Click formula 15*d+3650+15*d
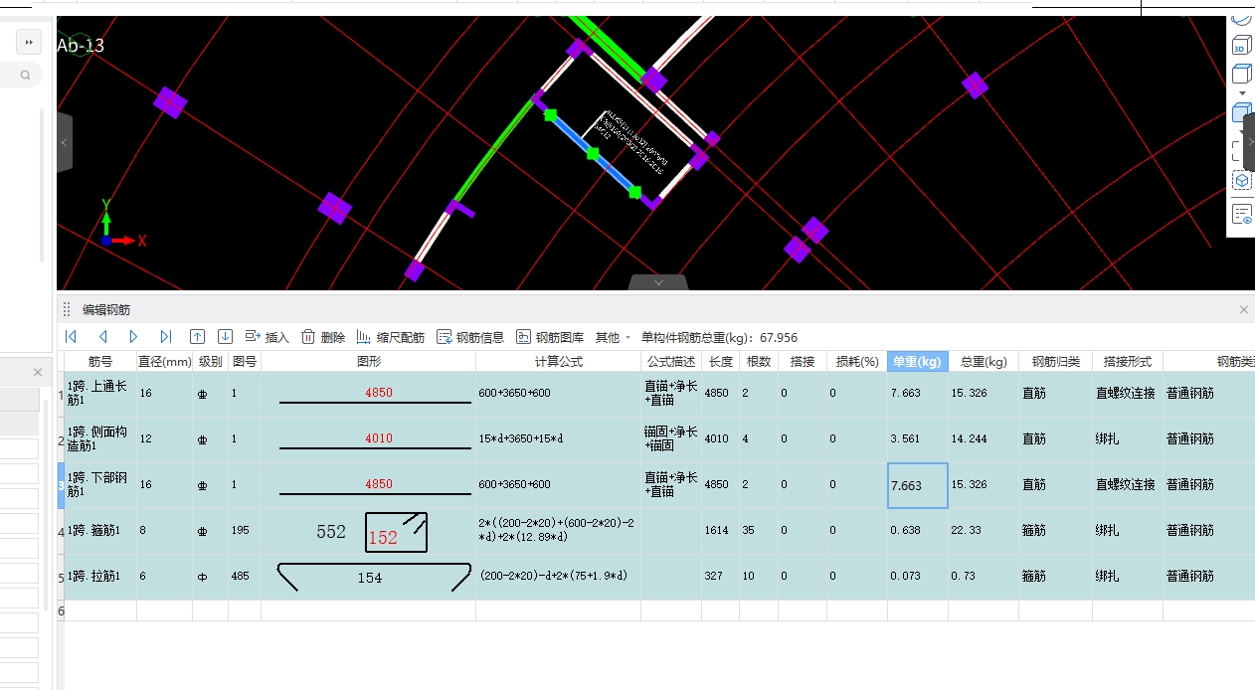This screenshot has width=1255, height=690. pyautogui.click(x=522, y=438)
